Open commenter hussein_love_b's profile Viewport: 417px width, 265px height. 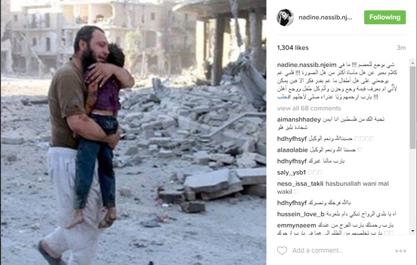[x=301, y=214]
